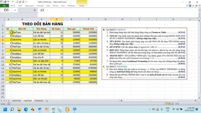
Task: Open the Review ribbon tab
Action: 56,6
